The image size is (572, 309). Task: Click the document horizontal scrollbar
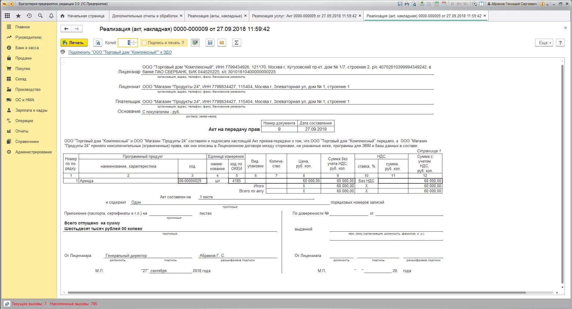pos(297,293)
